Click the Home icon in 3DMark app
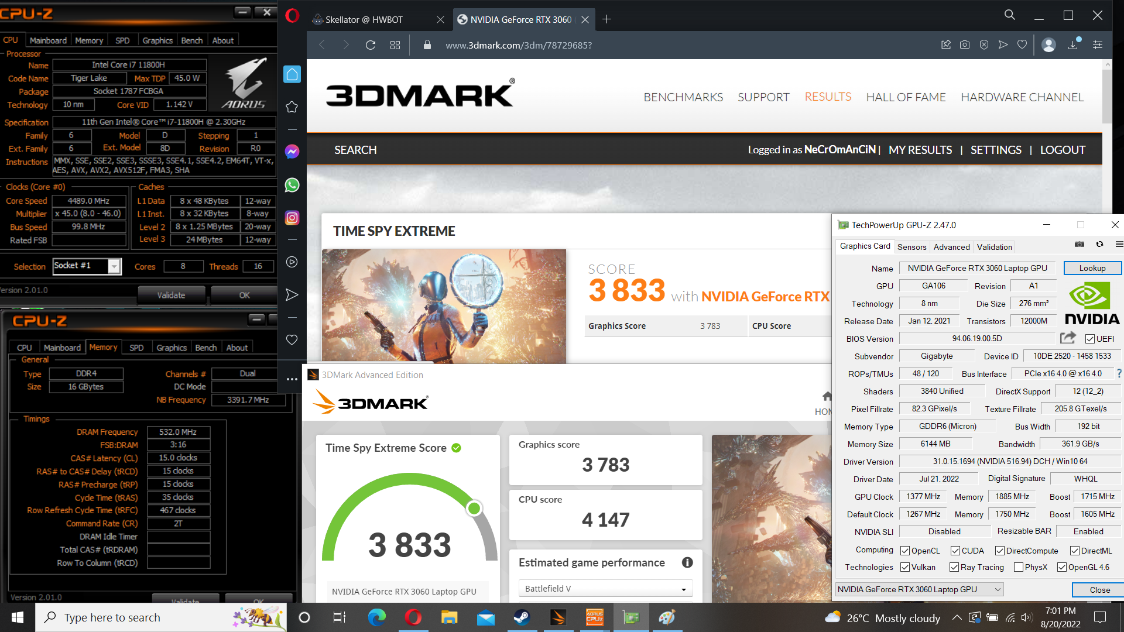This screenshot has height=632, width=1124. [x=827, y=396]
